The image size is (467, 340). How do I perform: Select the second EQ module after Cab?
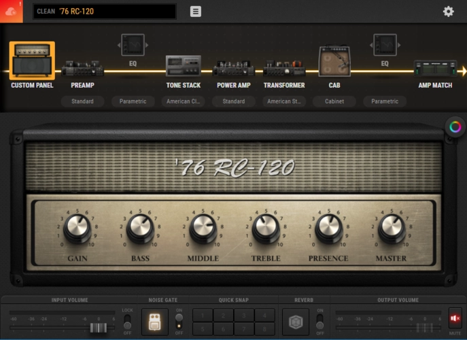(385, 45)
